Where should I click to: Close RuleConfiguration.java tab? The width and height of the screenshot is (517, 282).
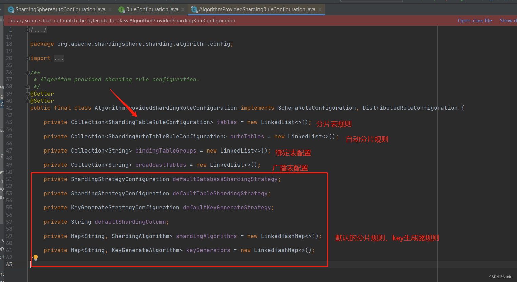click(183, 9)
